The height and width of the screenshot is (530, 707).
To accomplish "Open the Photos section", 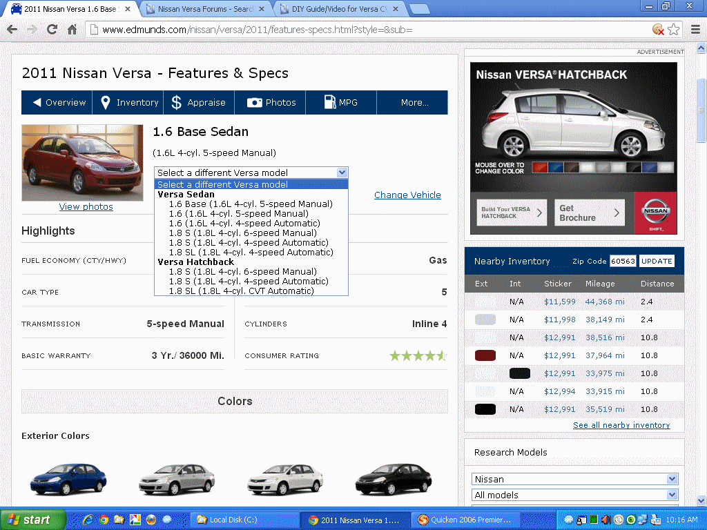I will pyautogui.click(x=270, y=102).
